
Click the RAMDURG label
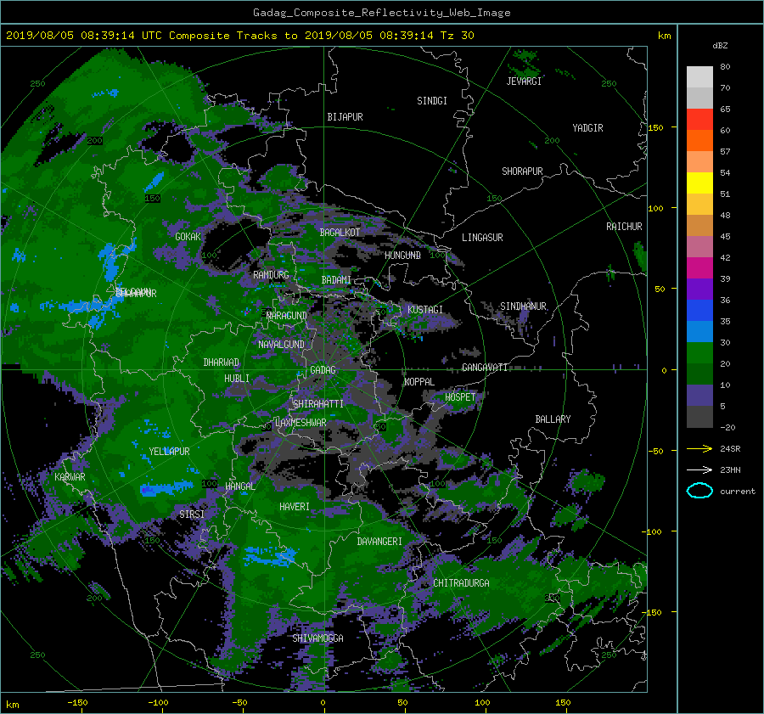pyautogui.click(x=271, y=275)
